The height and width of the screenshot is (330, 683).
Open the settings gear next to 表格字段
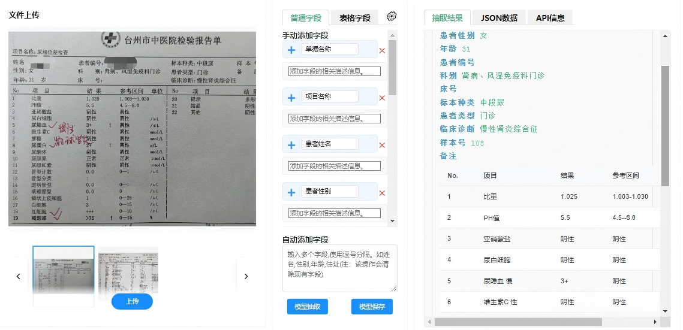point(392,16)
